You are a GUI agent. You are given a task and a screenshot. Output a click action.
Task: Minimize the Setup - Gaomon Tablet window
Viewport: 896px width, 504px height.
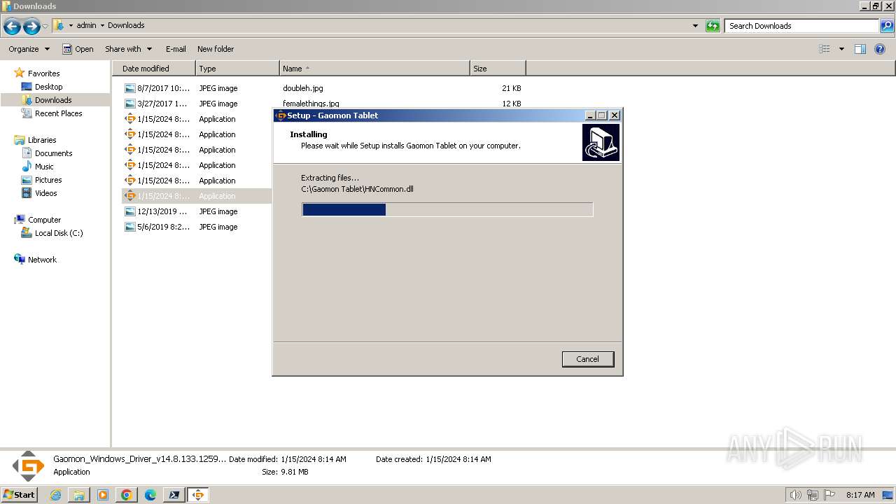(590, 115)
